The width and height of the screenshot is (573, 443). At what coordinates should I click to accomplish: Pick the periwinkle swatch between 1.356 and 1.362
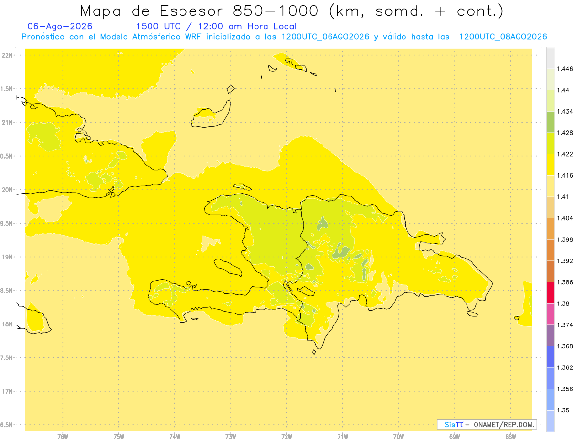pos(551,378)
